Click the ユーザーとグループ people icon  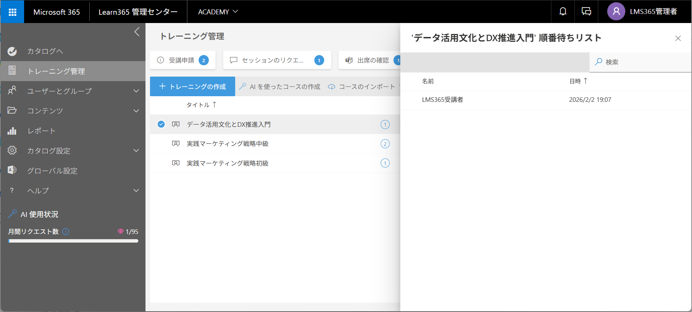point(12,91)
